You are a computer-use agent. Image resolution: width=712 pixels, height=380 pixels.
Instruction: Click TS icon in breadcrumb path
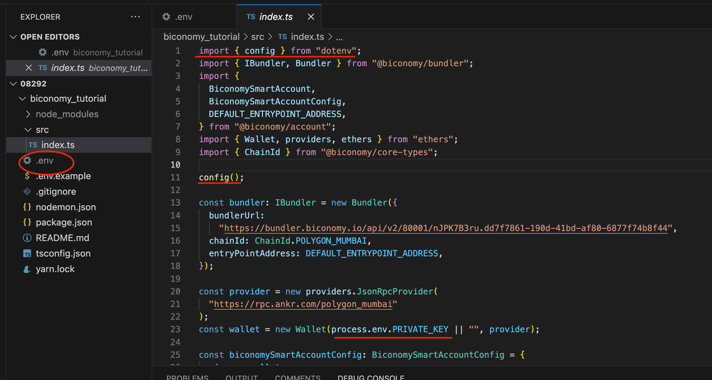pos(283,37)
